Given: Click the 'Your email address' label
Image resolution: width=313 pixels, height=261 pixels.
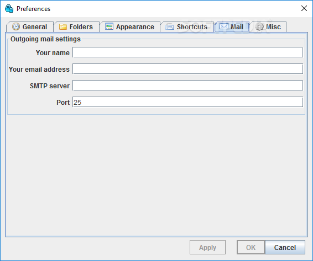Looking at the screenshot, I should click(x=39, y=70).
